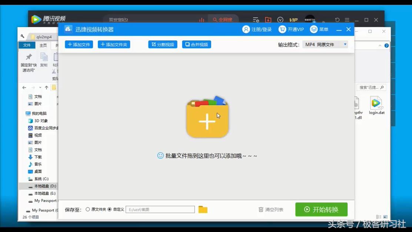Click Tencent Video logo
Screen dimensions: 412x232
coord(48,19)
